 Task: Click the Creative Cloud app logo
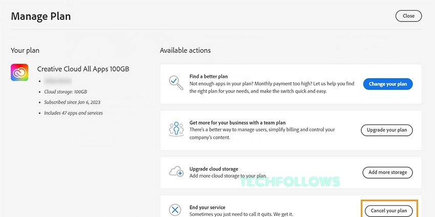pyautogui.click(x=19, y=72)
